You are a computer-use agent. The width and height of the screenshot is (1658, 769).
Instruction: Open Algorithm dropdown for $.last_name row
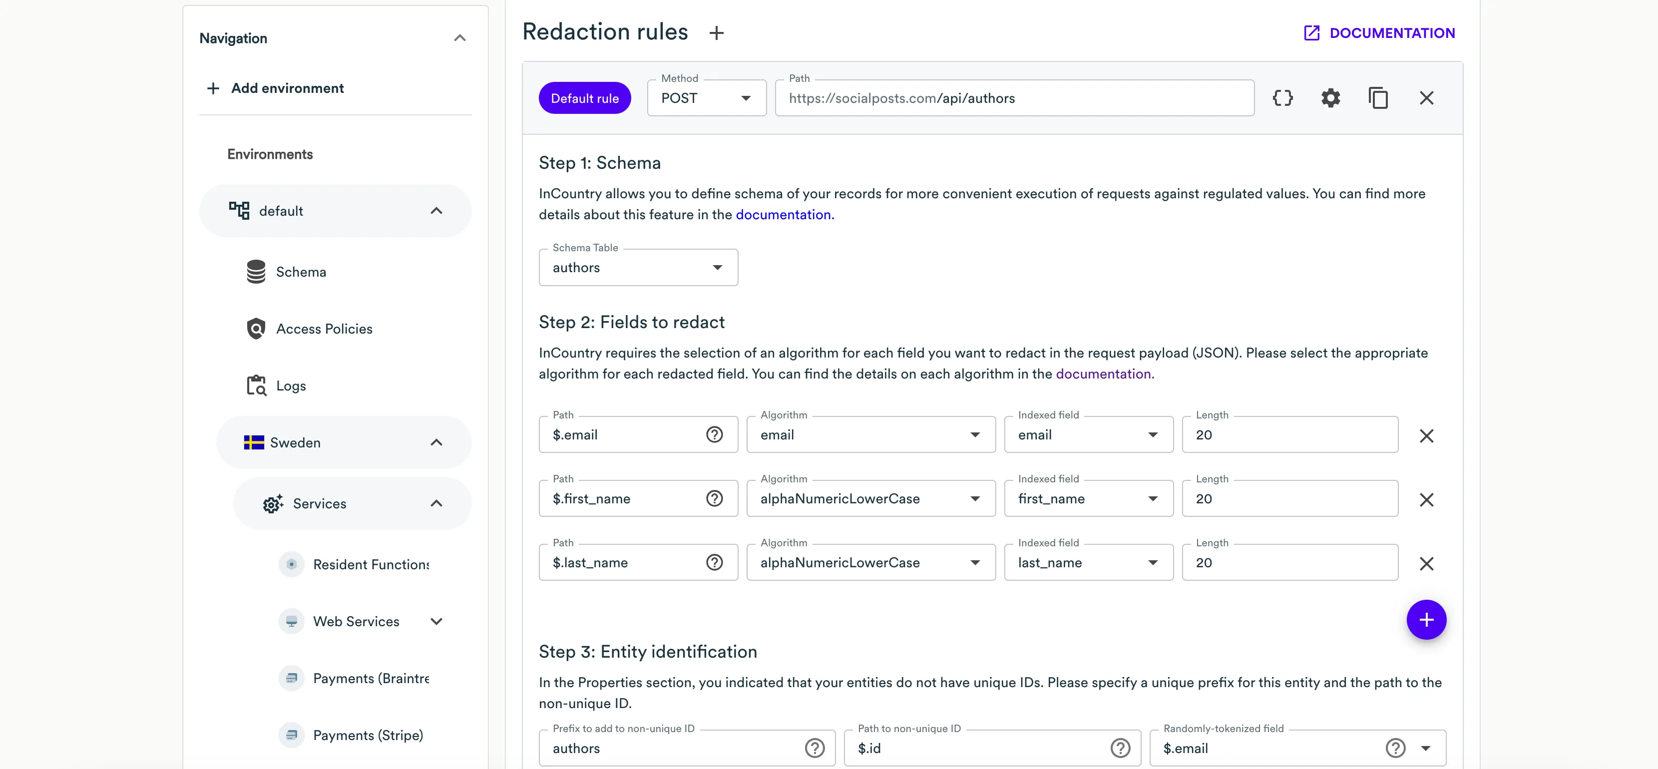870,563
